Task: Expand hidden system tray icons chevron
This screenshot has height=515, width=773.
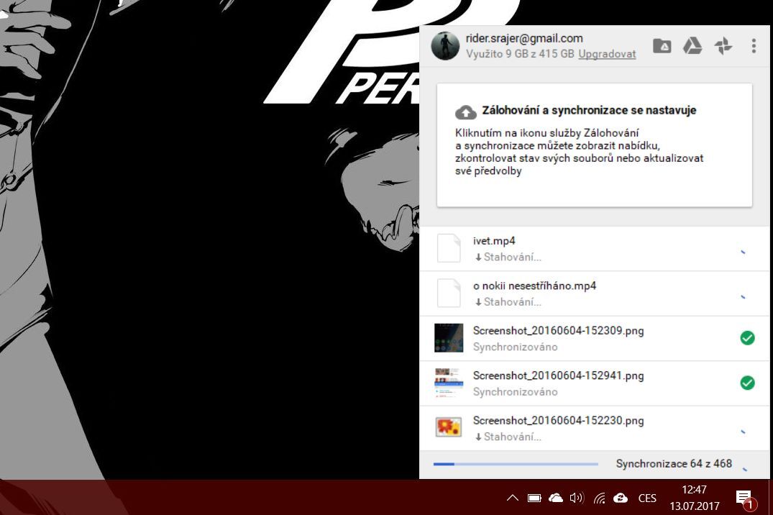Action: pos(512,498)
